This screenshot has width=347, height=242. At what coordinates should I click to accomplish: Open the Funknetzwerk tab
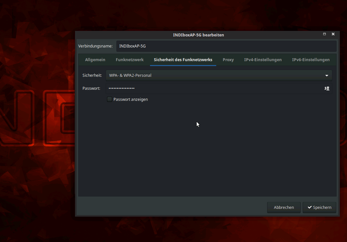(x=129, y=60)
